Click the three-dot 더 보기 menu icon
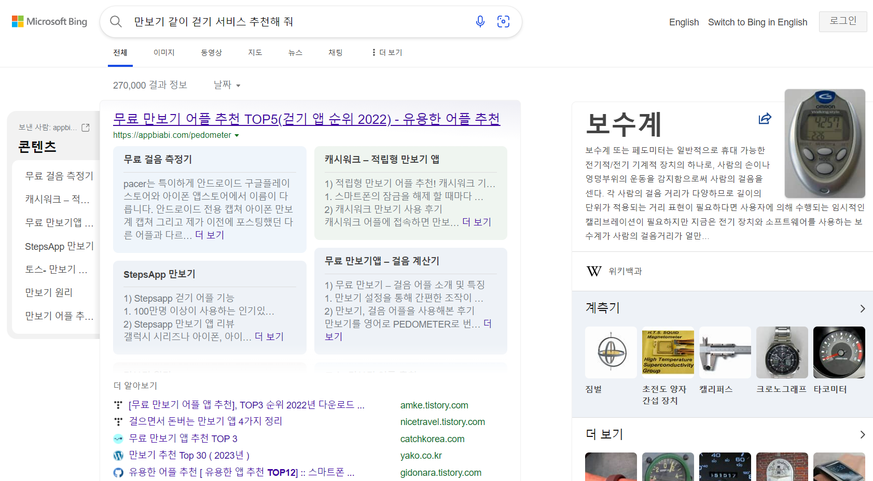 pyautogui.click(x=373, y=52)
